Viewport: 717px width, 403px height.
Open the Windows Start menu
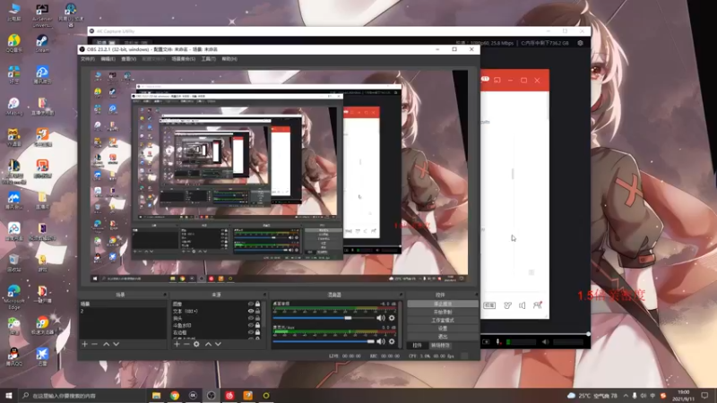(x=9, y=396)
